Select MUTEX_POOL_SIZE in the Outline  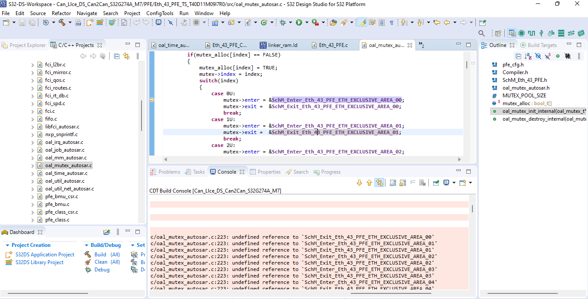click(x=524, y=96)
